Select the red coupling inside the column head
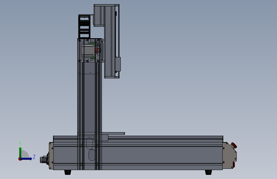The image size is (277, 179). [x=96, y=51]
